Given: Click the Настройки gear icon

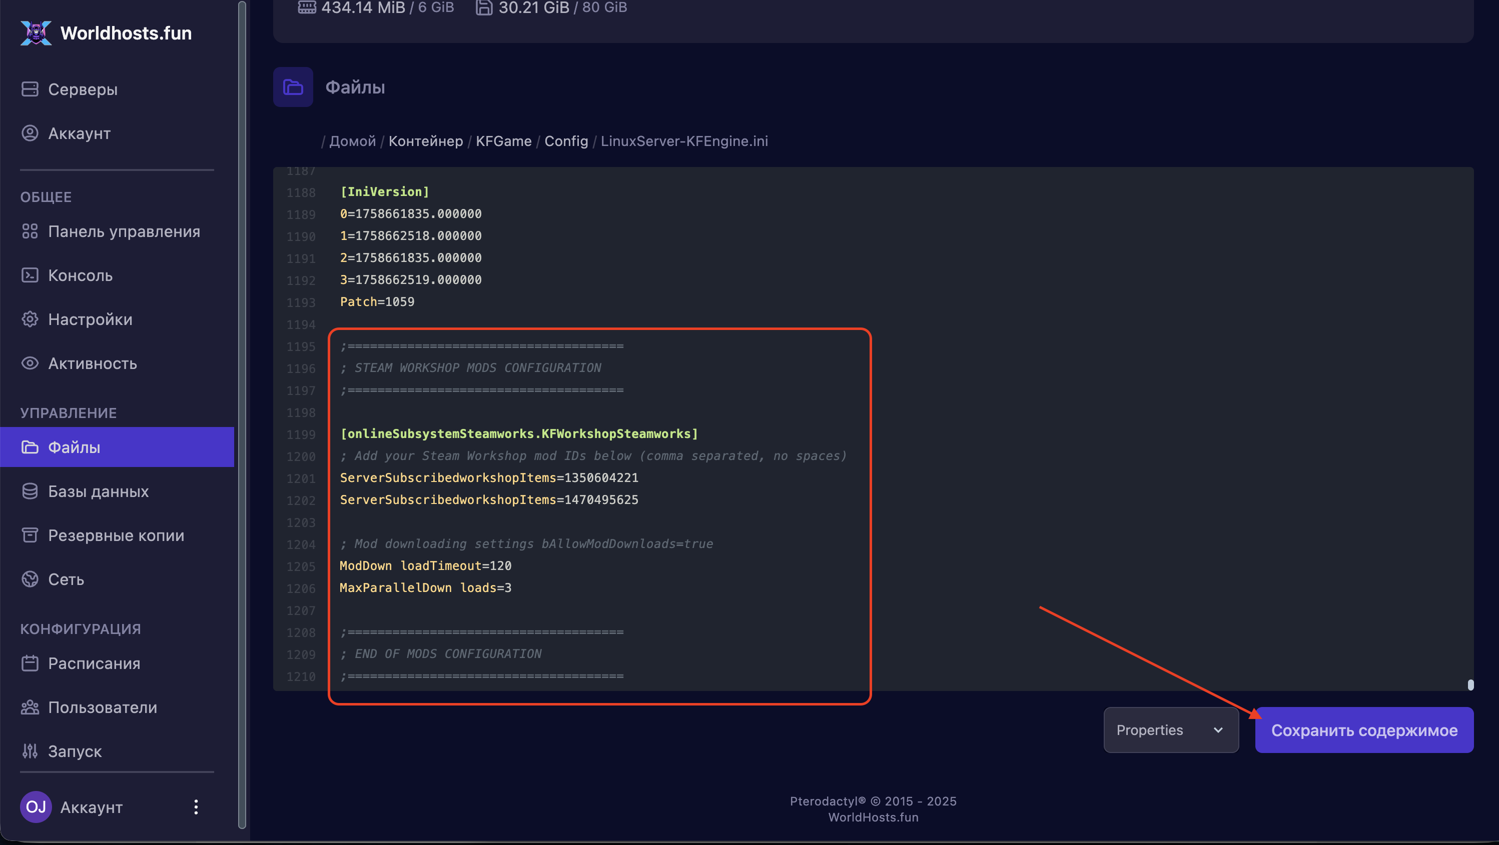Looking at the screenshot, I should point(30,319).
